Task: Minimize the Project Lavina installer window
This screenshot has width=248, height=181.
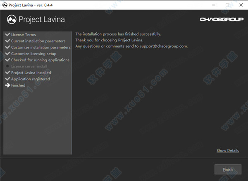Action: [214, 5]
